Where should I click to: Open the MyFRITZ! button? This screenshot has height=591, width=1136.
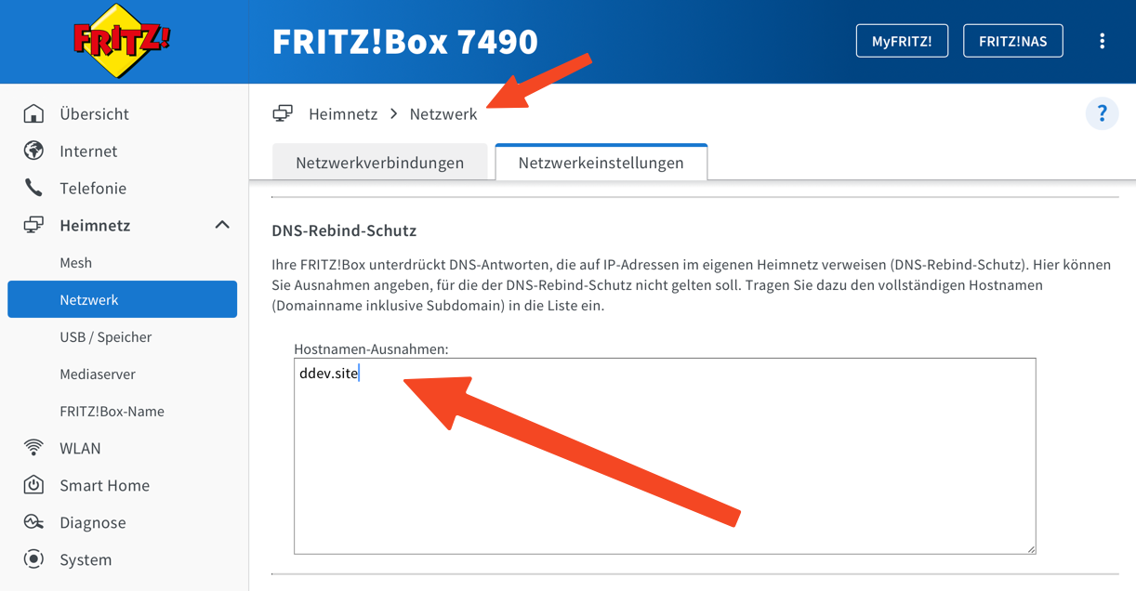click(902, 40)
